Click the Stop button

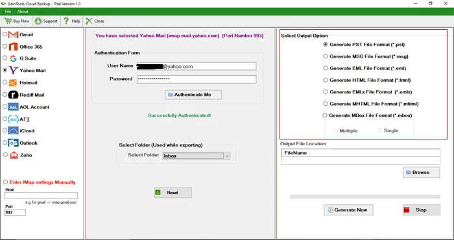click(x=422, y=210)
